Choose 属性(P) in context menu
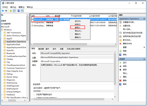The image size is (147, 106). (x=78, y=34)
